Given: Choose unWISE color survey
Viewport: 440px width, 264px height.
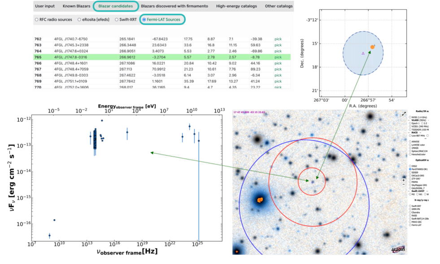Looking at the screenshot, I should point(410,145).
